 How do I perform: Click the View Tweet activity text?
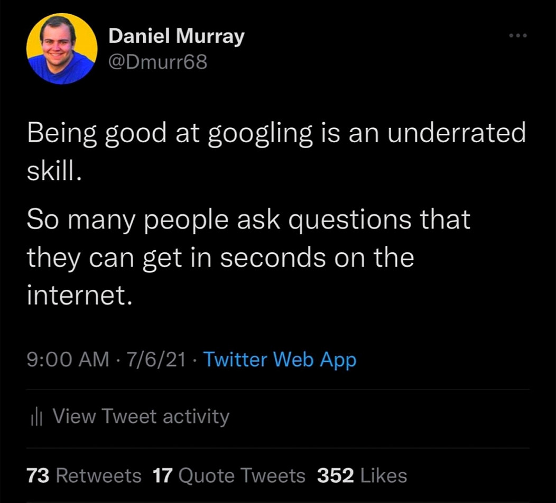click(x=141, y=417)
